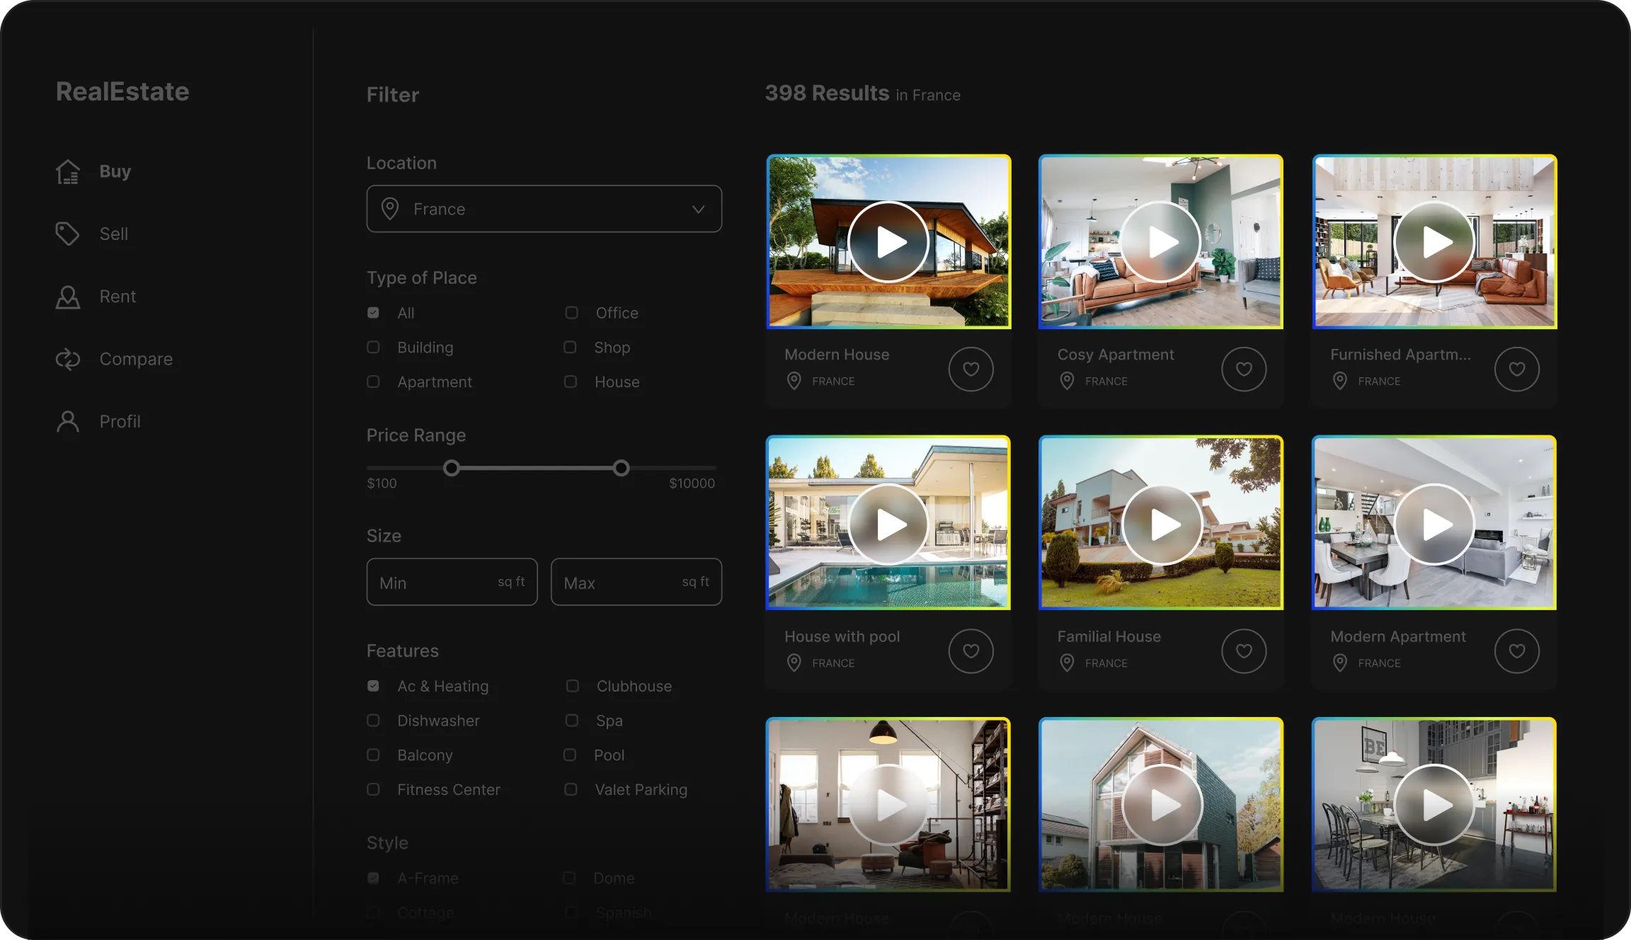Image resolution: width=1631 pixels, height=940 pixels.
Task: Click the Max size input field
Action: (636, 582)
